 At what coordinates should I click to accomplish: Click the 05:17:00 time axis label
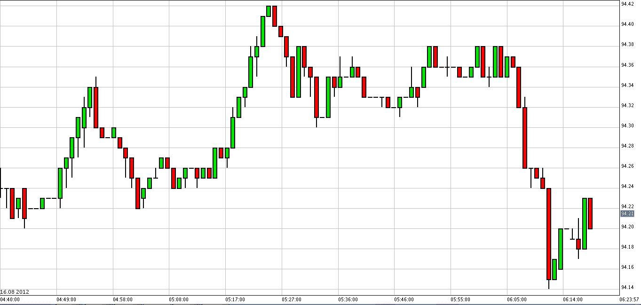(x=235, y=299)
